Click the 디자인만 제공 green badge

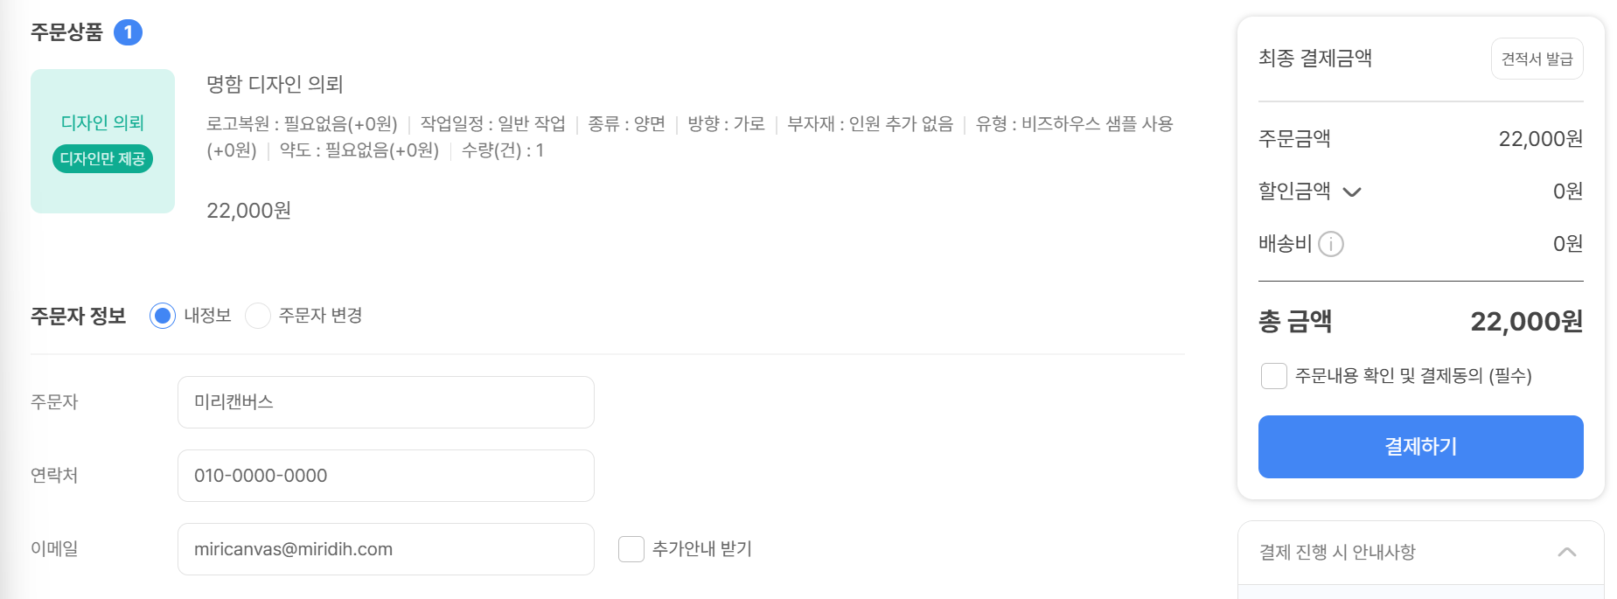(102, 159)
